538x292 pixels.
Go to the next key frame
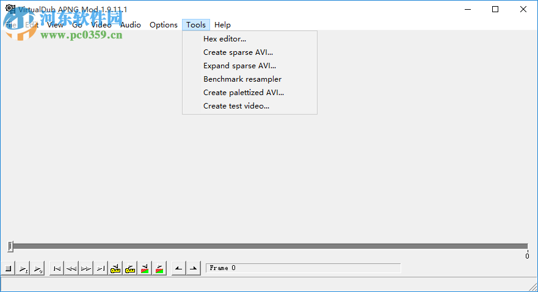[x=131, y=268]
